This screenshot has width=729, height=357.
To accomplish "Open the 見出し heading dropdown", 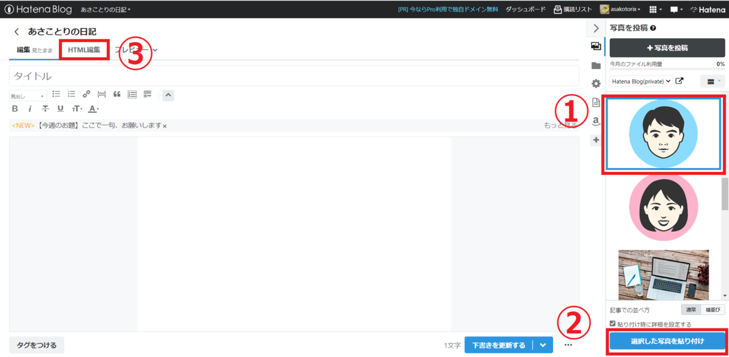I will click(28, 96).
